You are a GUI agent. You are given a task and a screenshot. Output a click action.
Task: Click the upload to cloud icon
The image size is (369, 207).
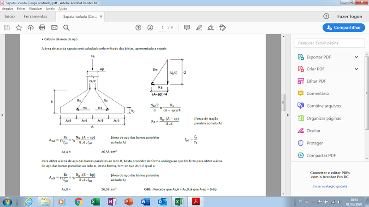(30, 28)
